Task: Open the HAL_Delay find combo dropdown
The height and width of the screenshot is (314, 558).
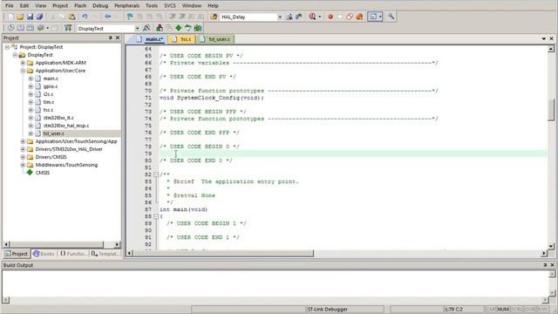Action: click(x=280, y=17)
